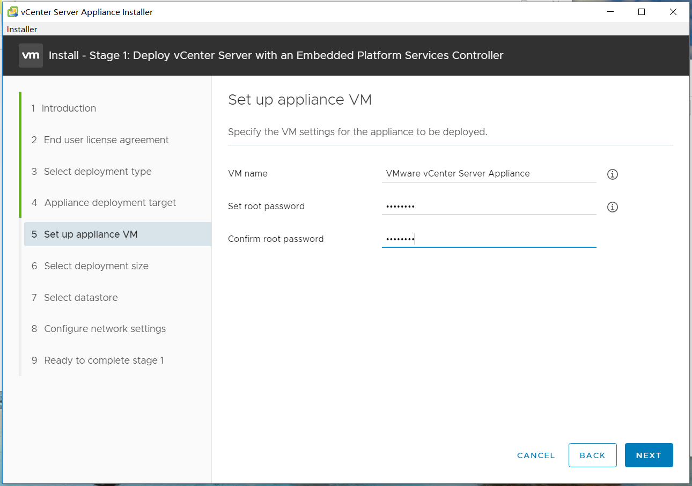Click the CANCEL button

(536, 455)
